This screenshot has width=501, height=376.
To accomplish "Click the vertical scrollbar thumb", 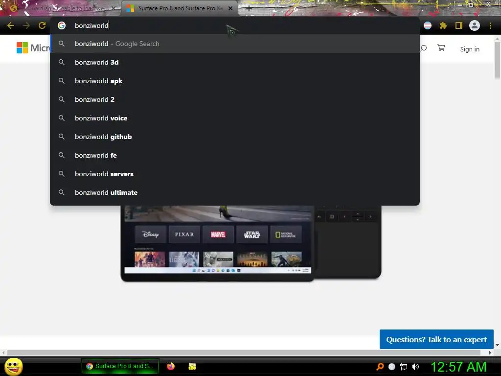I will tap(497, 59).
